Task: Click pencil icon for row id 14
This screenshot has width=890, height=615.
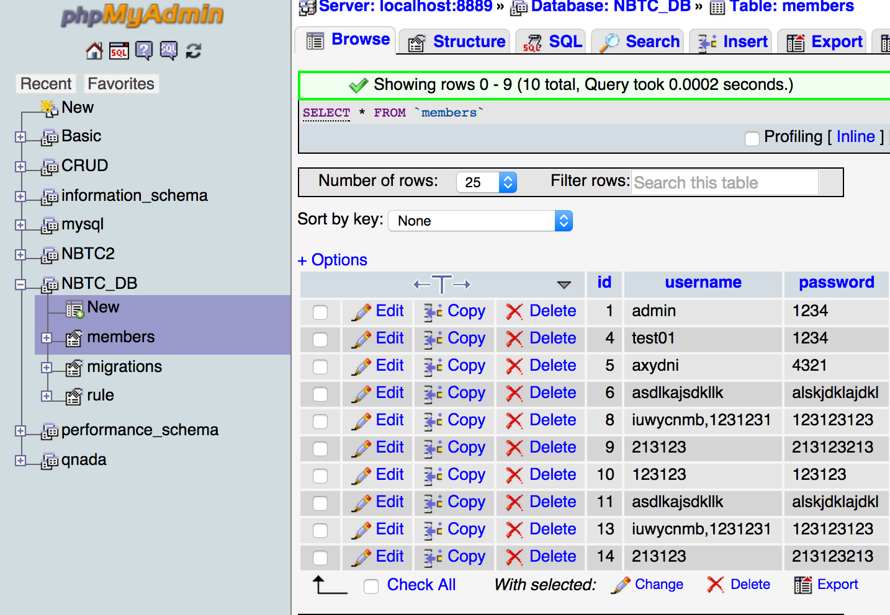Action: click(x=361, y=557)
